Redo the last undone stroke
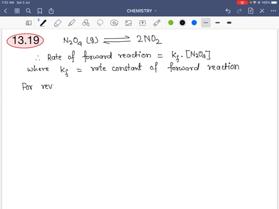The width and height of the screenshot is (279, 209). tap(239, 11)
